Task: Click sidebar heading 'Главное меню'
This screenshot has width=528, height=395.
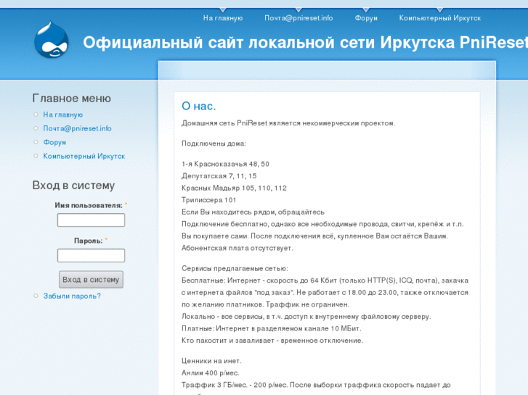Action: point(71,98)
